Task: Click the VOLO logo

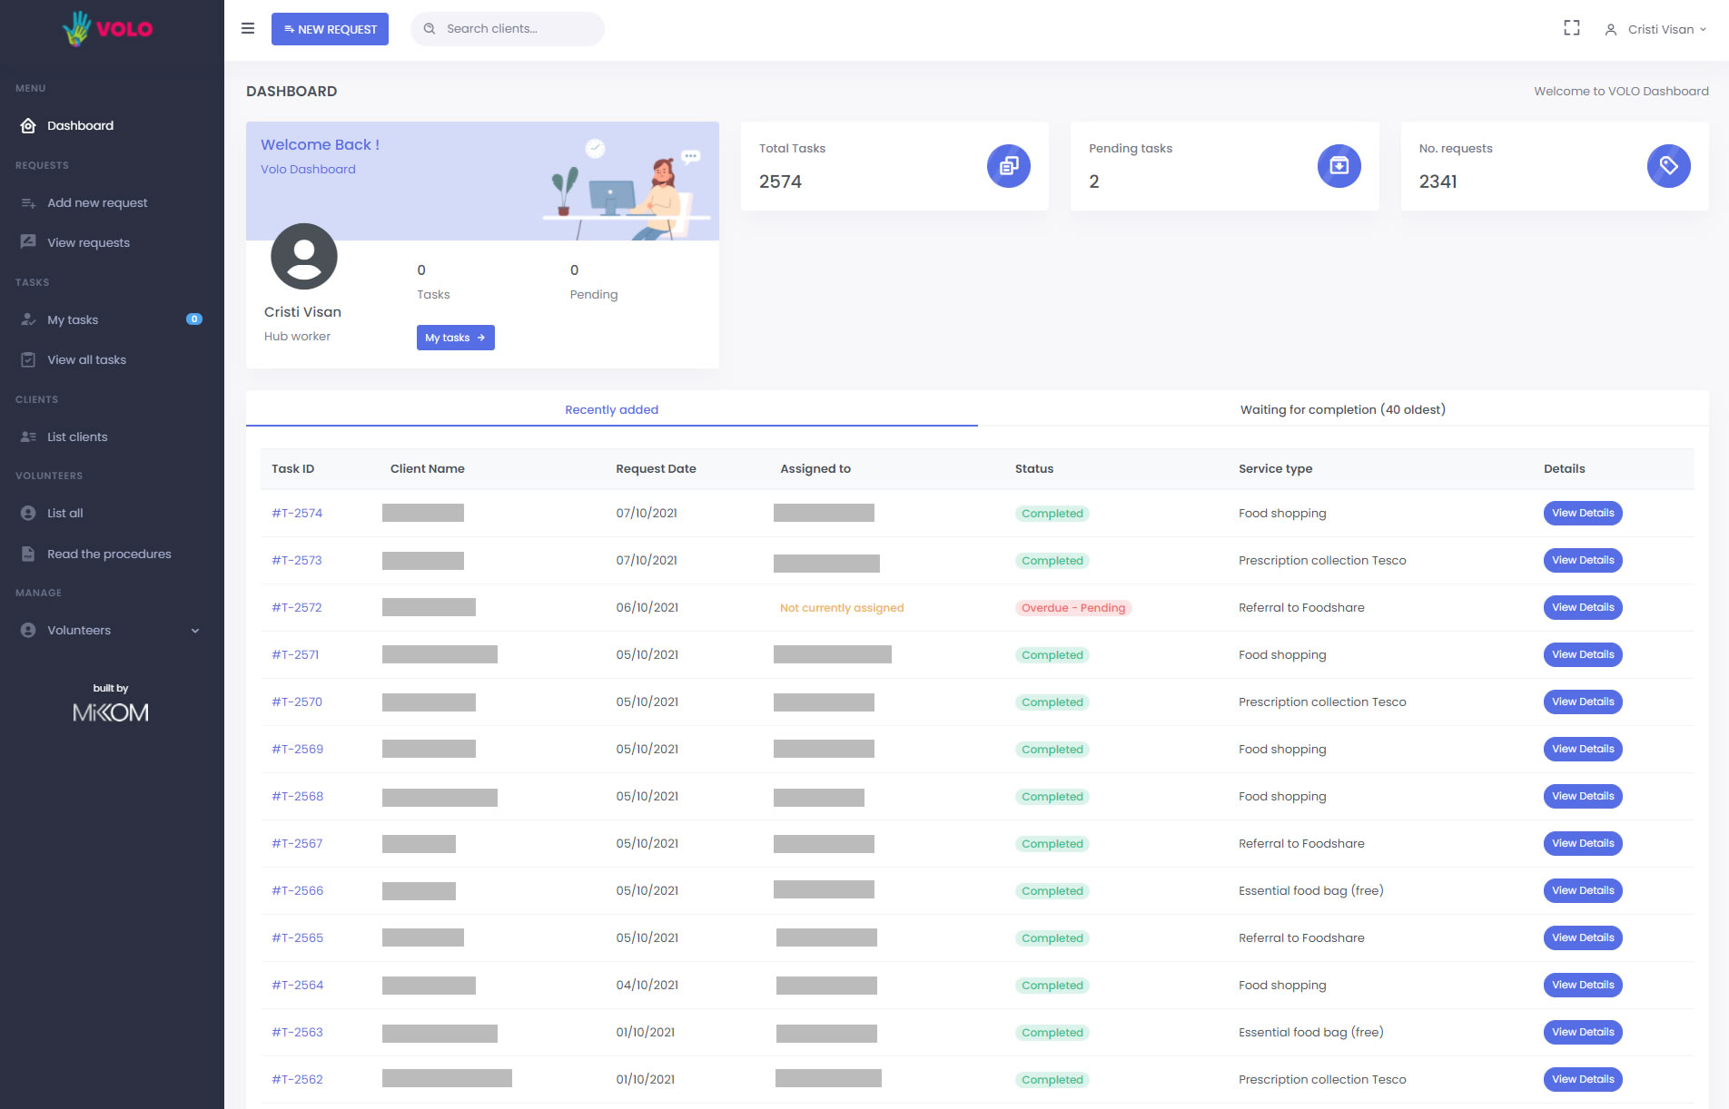Action: pyautogui.click(x=108, y=29)
